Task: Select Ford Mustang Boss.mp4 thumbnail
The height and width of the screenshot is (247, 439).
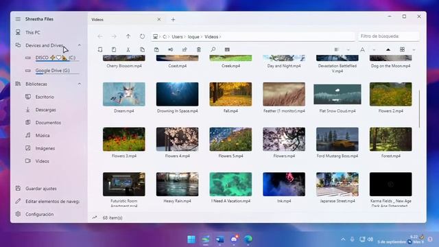Action: pyautogui.click(x=337, y=139)
